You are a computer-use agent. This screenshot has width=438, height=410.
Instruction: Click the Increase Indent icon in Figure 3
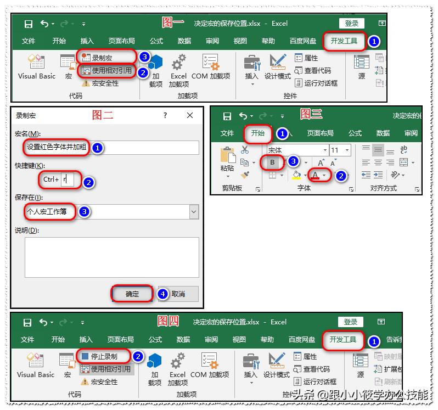point(378,175)
